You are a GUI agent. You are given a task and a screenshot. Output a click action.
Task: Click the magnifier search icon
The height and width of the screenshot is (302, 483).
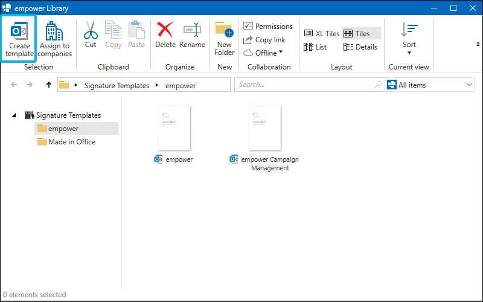point(378,85)
